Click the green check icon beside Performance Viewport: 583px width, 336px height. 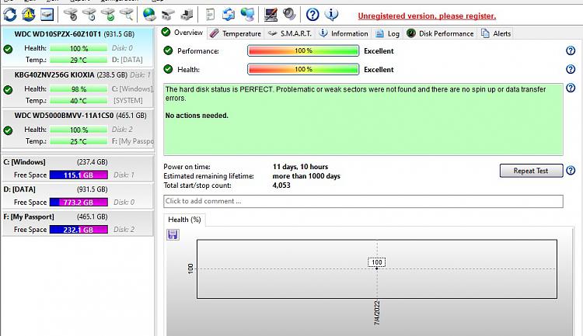click(x=168, y=50)
